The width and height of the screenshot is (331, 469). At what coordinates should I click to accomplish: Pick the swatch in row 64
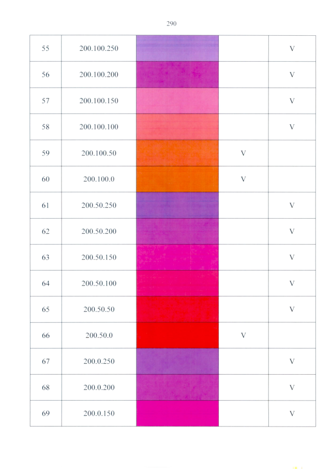click(177, 283)
